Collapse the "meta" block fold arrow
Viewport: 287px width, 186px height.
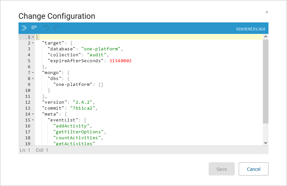coord(33,114)
